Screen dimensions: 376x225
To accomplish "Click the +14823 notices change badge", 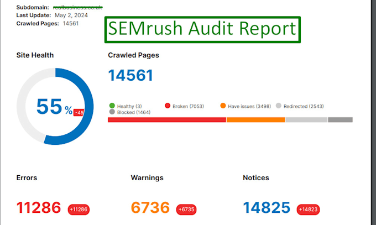I will point(308,210).
